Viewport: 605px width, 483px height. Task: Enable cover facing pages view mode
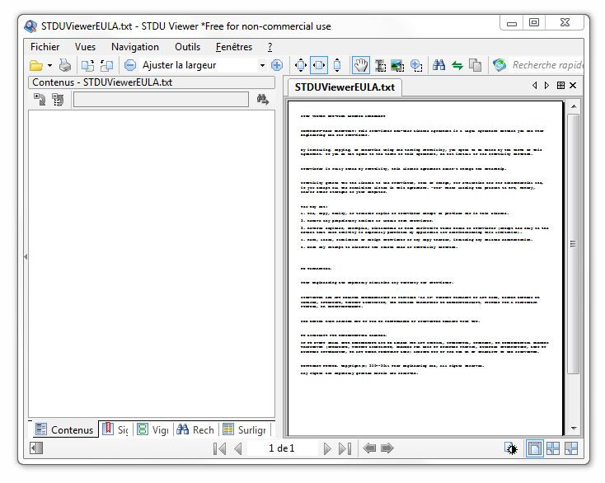click(x=571, y=448)
